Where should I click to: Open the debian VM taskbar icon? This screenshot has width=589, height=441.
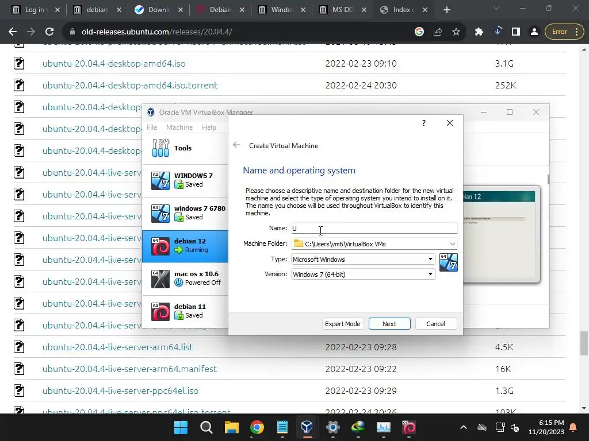(x=409, y=427)
